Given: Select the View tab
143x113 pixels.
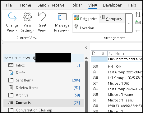Looking at the screenshot, I should 93,5.
